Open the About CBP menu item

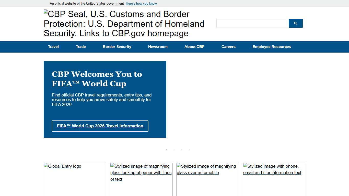[194, 47]
